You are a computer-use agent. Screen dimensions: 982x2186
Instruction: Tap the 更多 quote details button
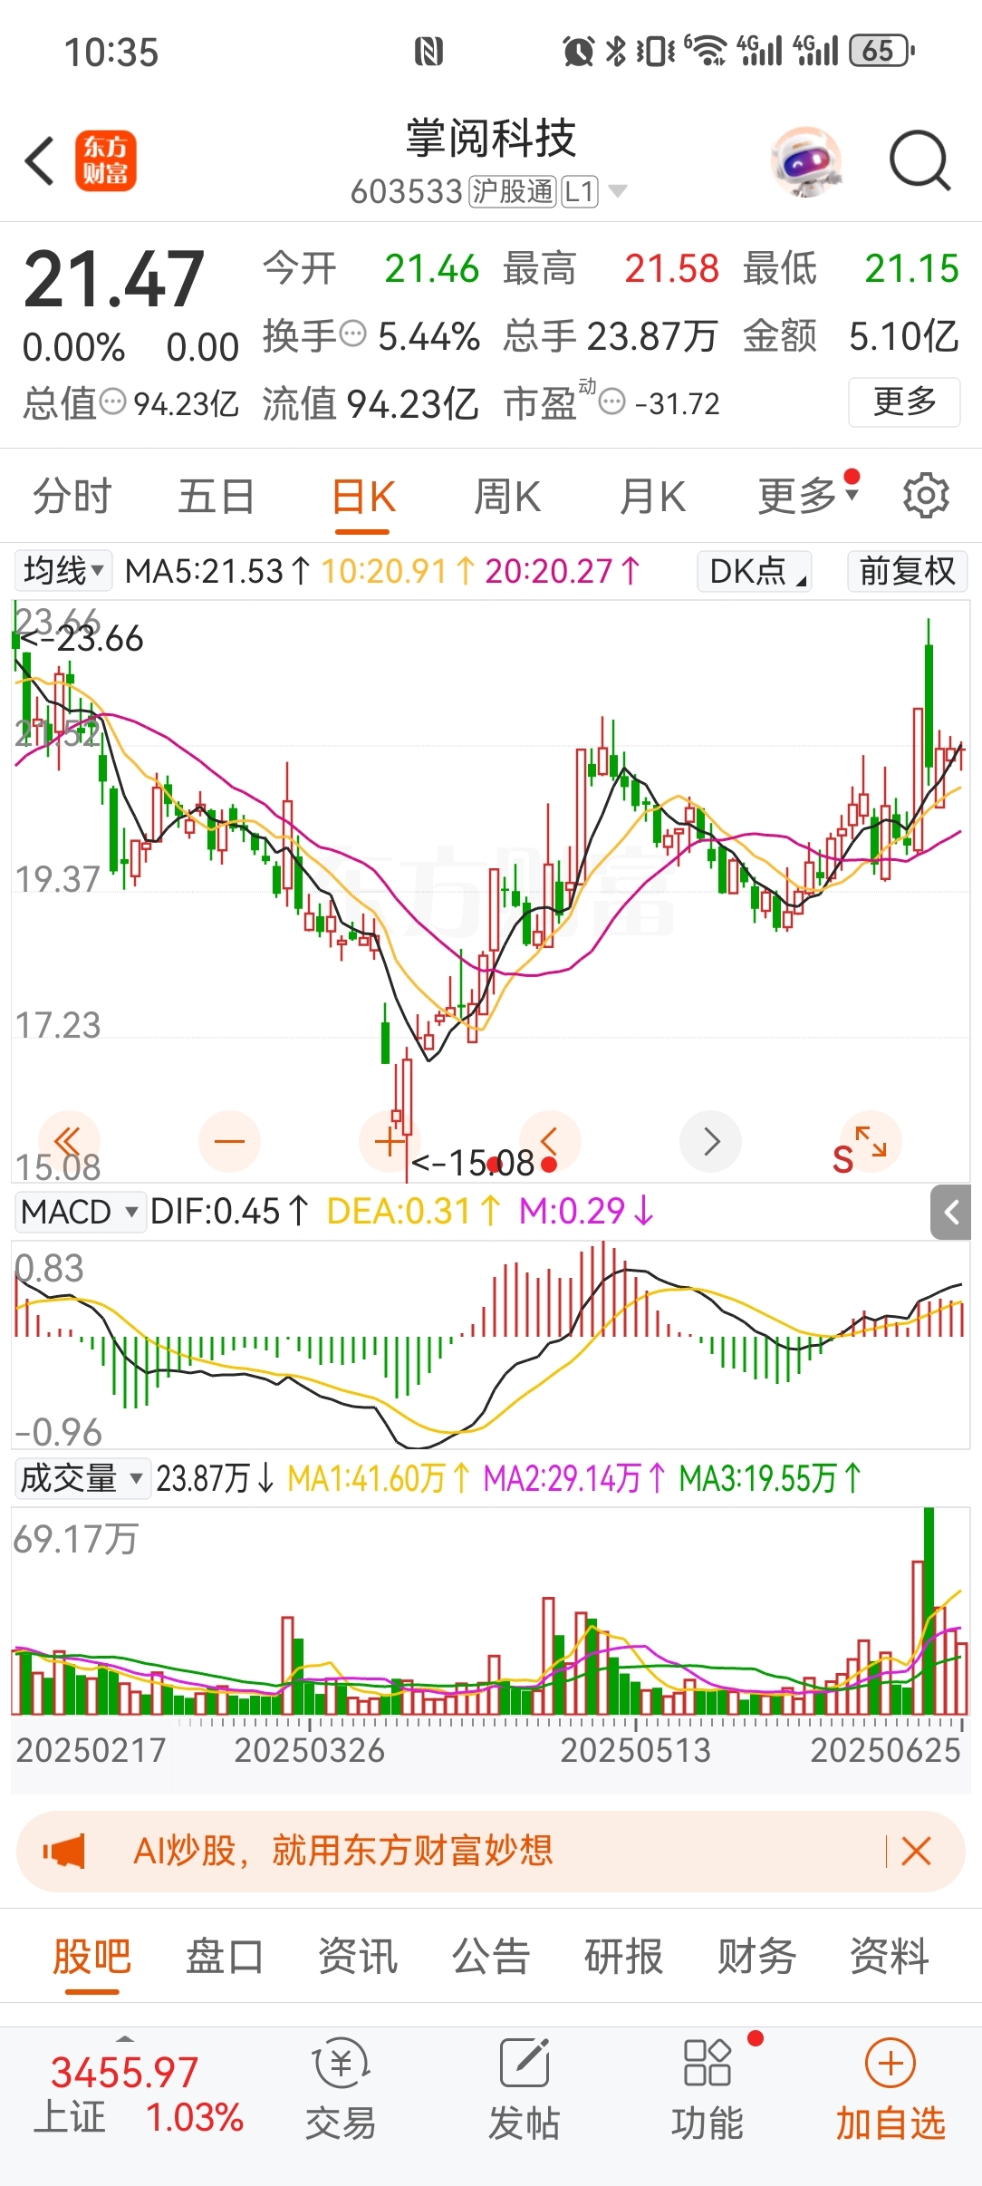pyautogui.click(x=904, y=401)
